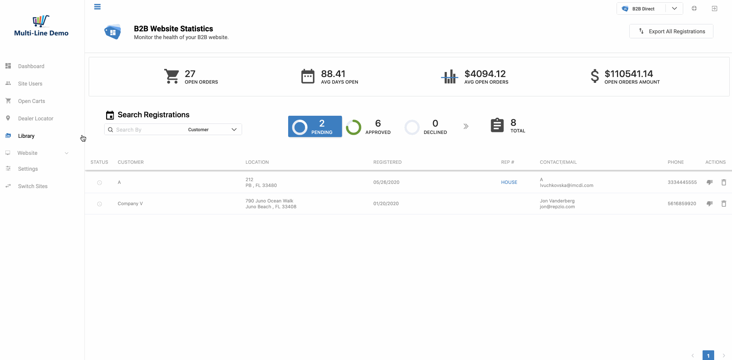Filter registrations by Approved status

tap(368, 127)
